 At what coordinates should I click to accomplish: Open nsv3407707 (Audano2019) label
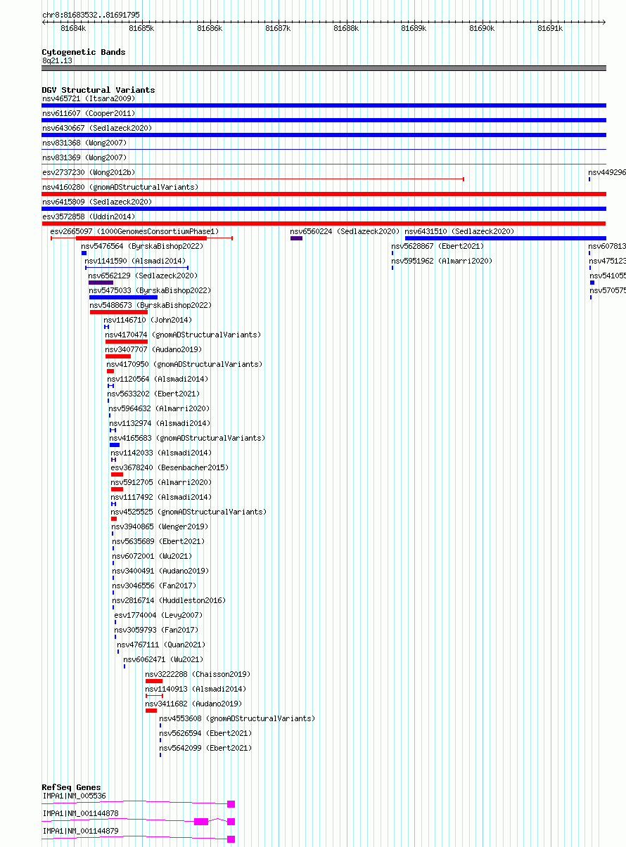(153, 349)
